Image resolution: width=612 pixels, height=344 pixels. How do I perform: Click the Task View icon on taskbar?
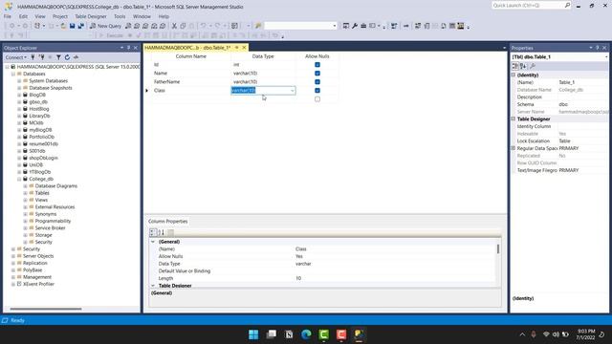click(x=272, y=334)
